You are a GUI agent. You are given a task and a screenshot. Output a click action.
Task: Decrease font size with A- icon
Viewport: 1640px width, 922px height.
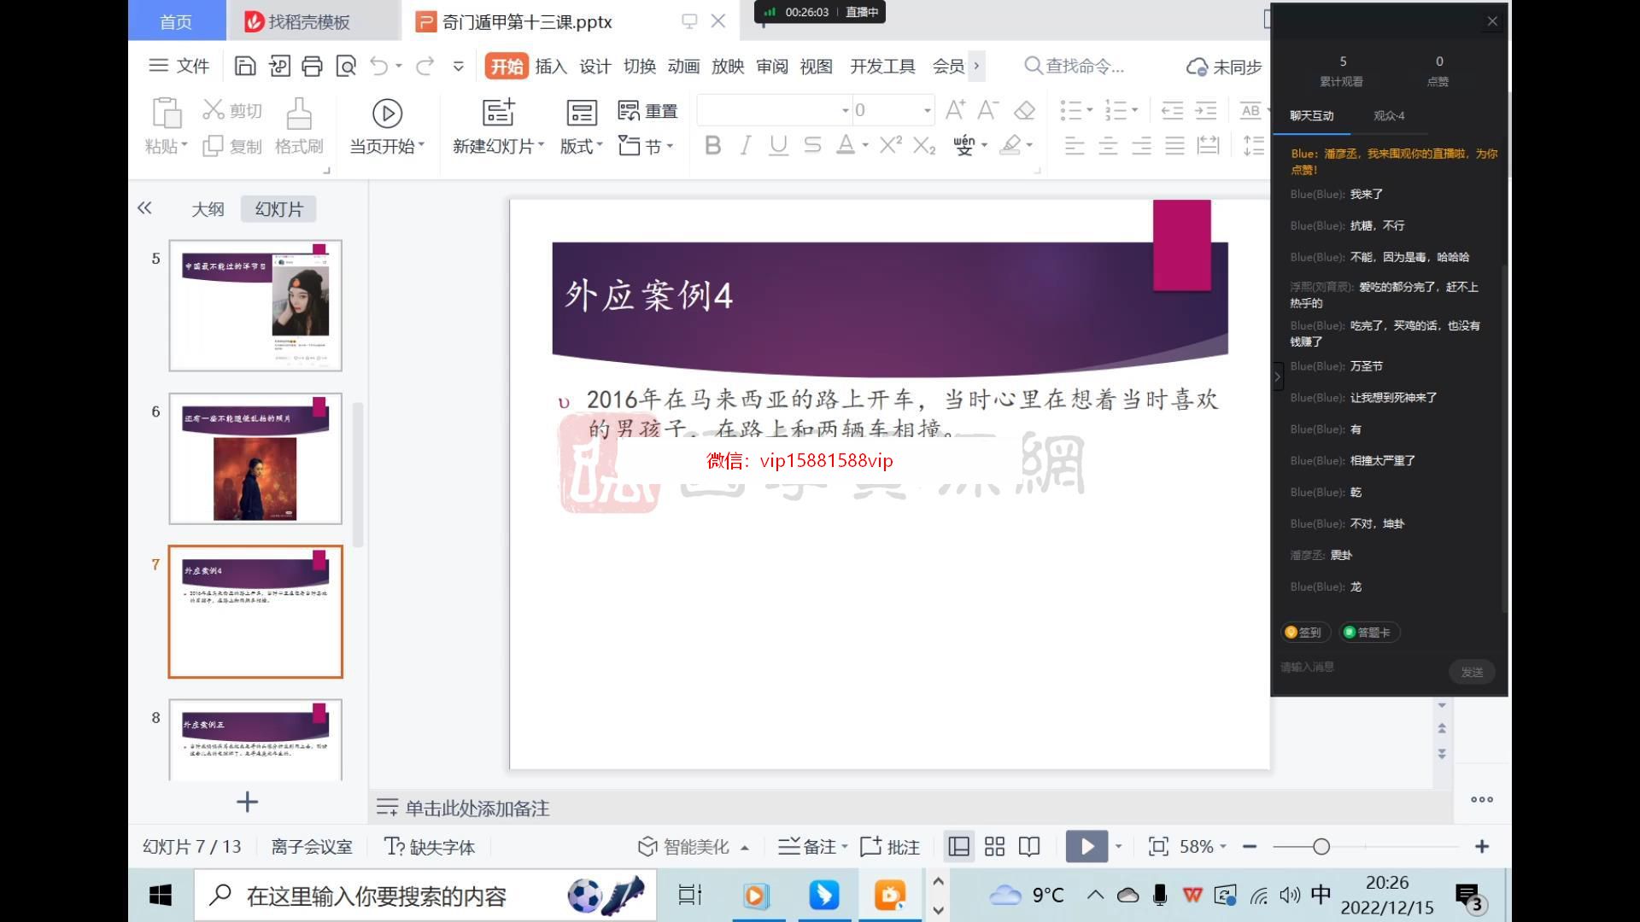tap(988, 109)
